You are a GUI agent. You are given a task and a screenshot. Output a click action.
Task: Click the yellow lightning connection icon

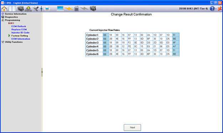tap(69, 9)
